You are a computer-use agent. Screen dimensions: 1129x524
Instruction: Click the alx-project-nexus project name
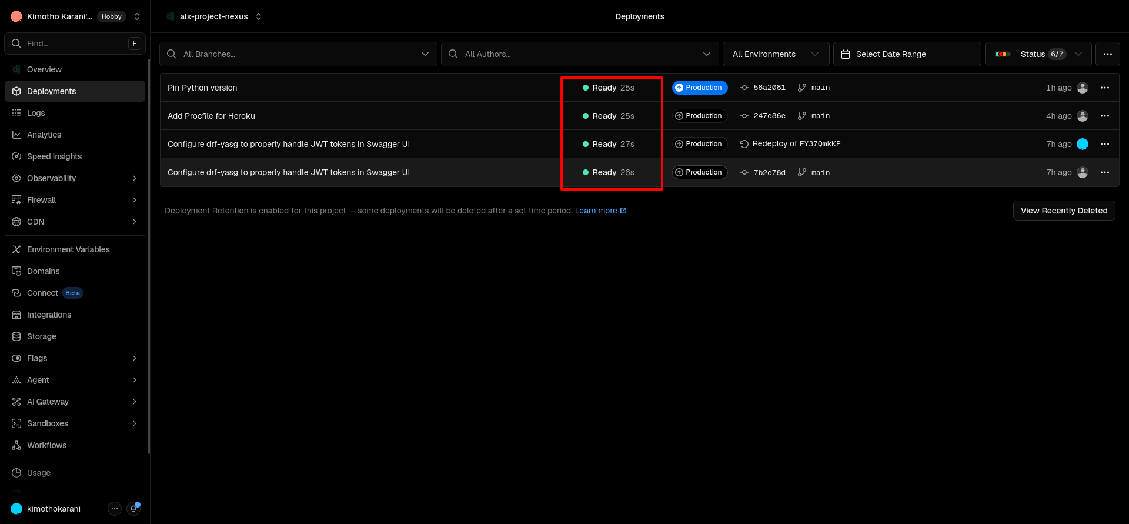click(x=213, y=16)
